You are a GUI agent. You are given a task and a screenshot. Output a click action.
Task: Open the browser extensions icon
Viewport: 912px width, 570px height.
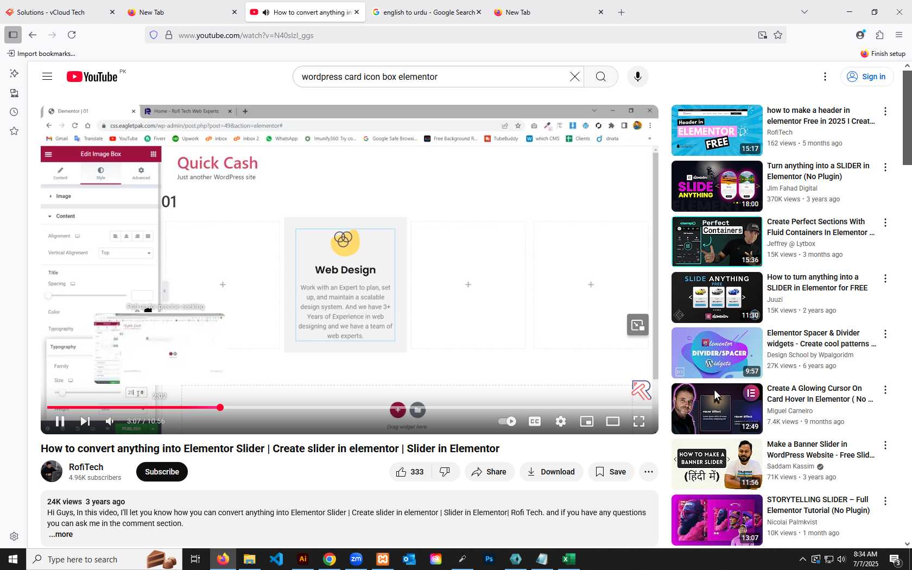pos(879,35)
